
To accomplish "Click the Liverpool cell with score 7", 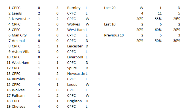I will click(x=75, y=57).
